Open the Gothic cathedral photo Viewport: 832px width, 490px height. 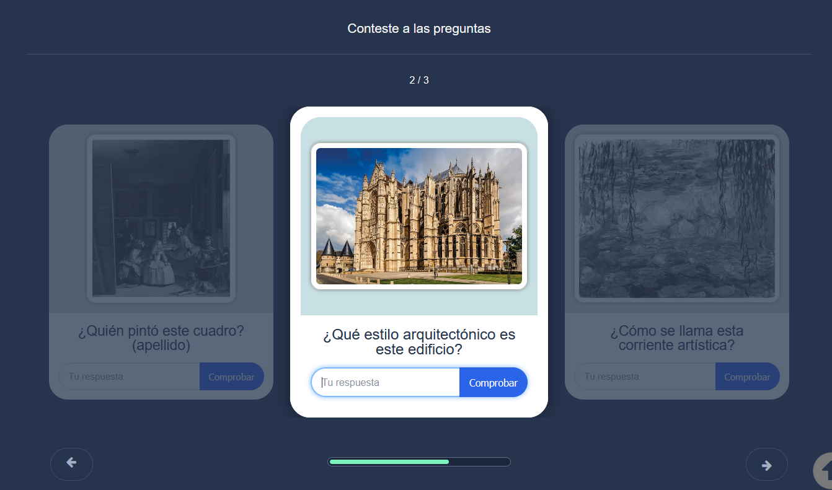(x=418, y=216)
